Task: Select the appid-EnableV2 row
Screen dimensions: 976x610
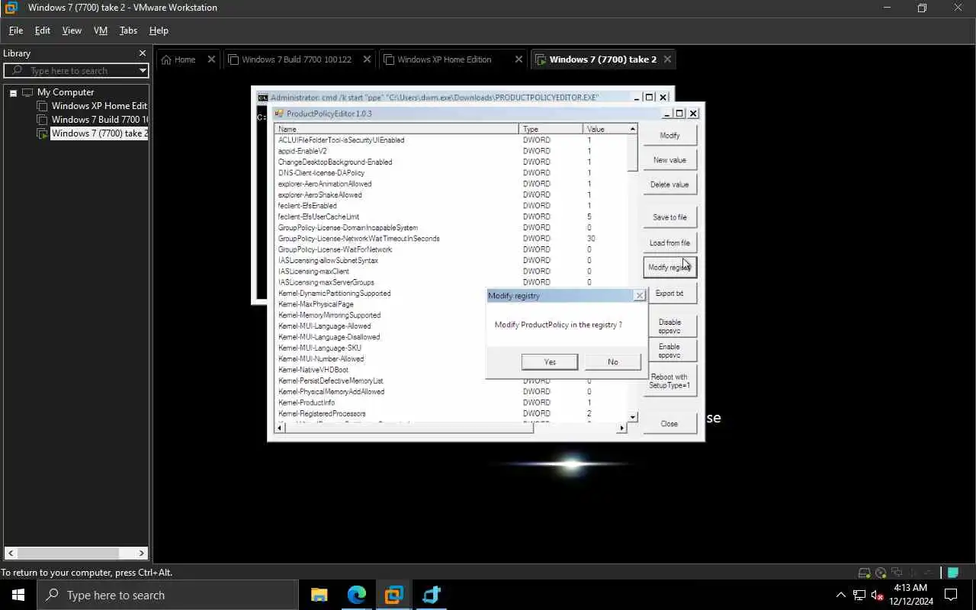Action: click(x=451, y=151)
